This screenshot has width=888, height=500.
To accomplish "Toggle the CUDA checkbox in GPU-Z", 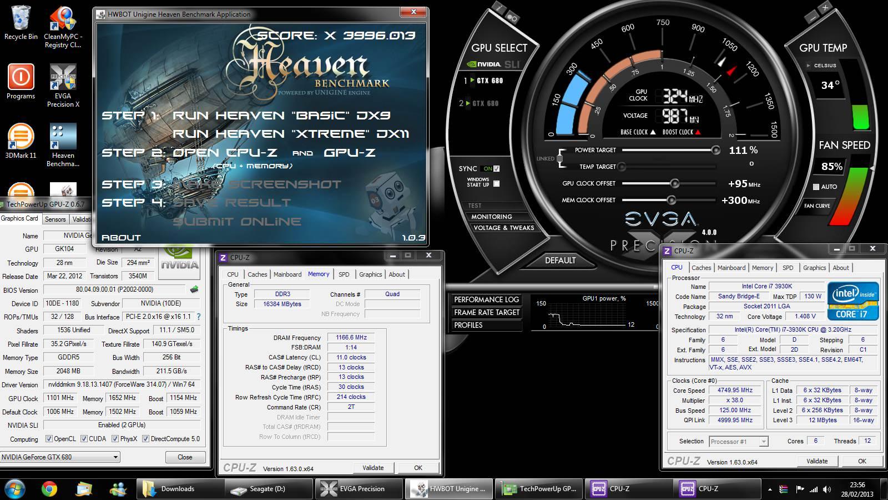I will pos(84,438).
